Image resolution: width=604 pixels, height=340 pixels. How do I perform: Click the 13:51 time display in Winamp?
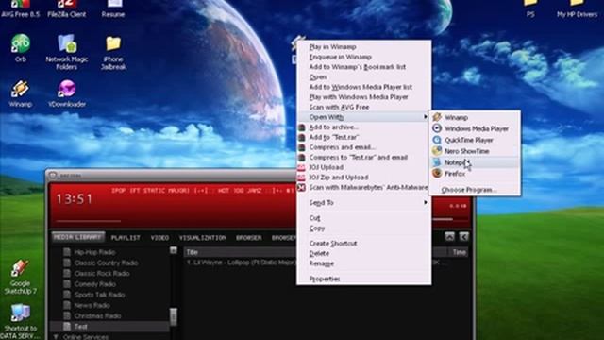[x=75, y=199]
